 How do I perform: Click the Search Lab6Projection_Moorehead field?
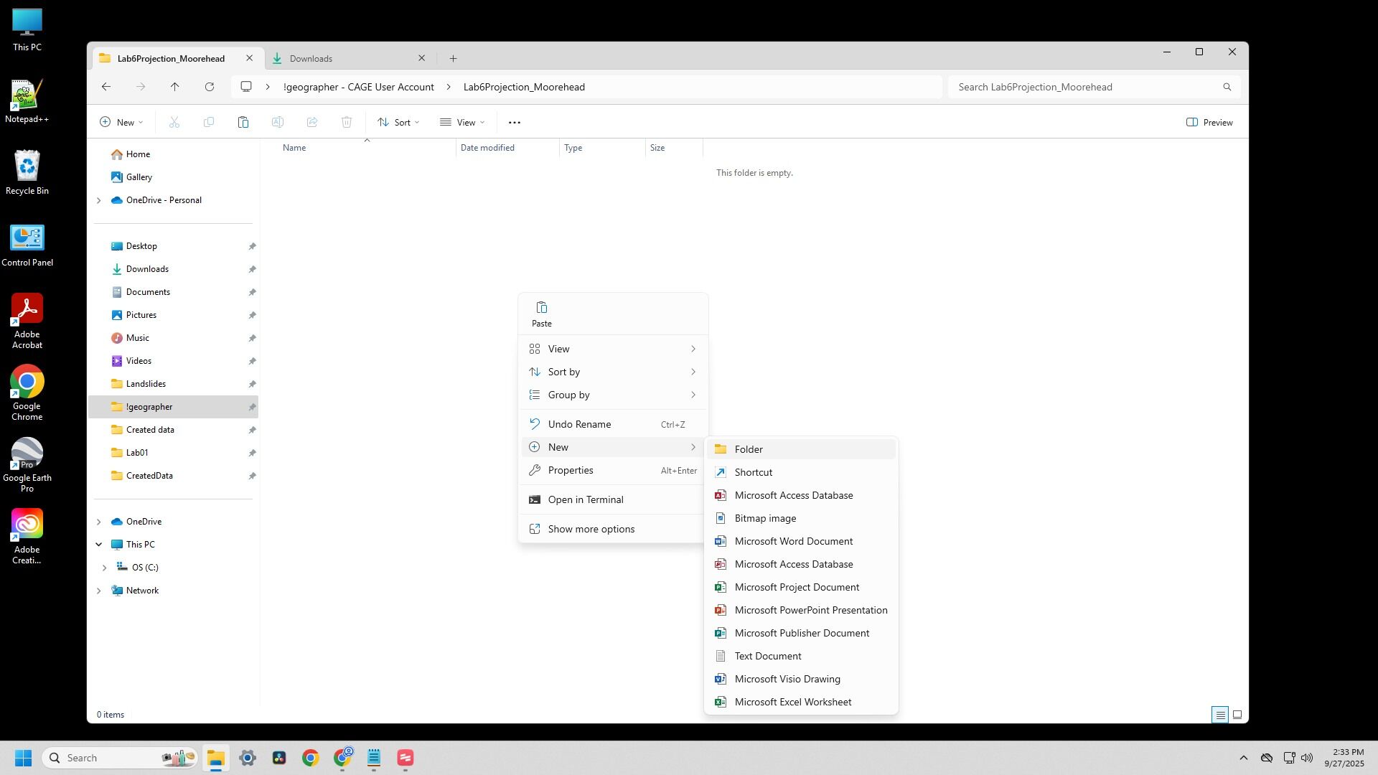click(1084, 87)
